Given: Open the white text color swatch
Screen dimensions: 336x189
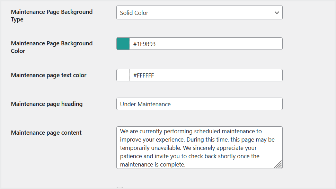Looking at the screenshot, I should pyautogui.click(x=123, y=75).
